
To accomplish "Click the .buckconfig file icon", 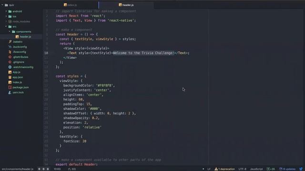I will 10,47.
